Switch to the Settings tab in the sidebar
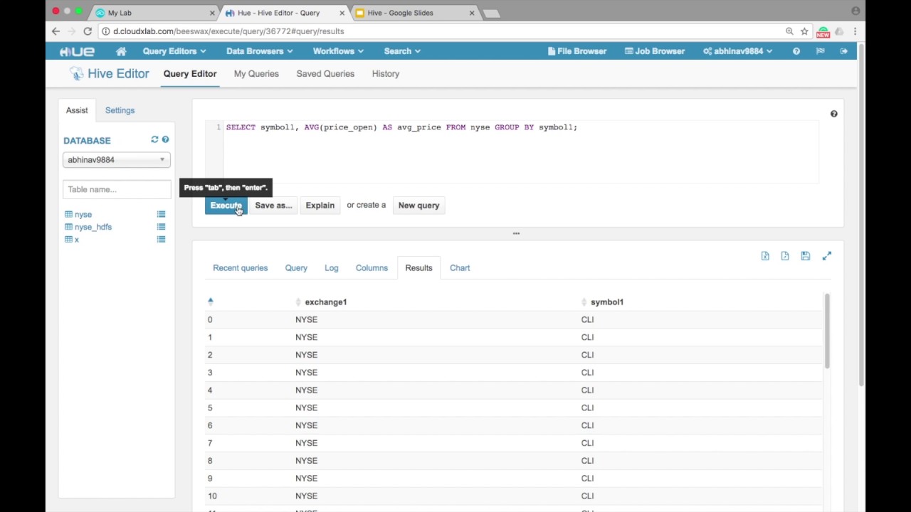Image resolution: width=911 pixels, height=512 pixels. [120, 110]
